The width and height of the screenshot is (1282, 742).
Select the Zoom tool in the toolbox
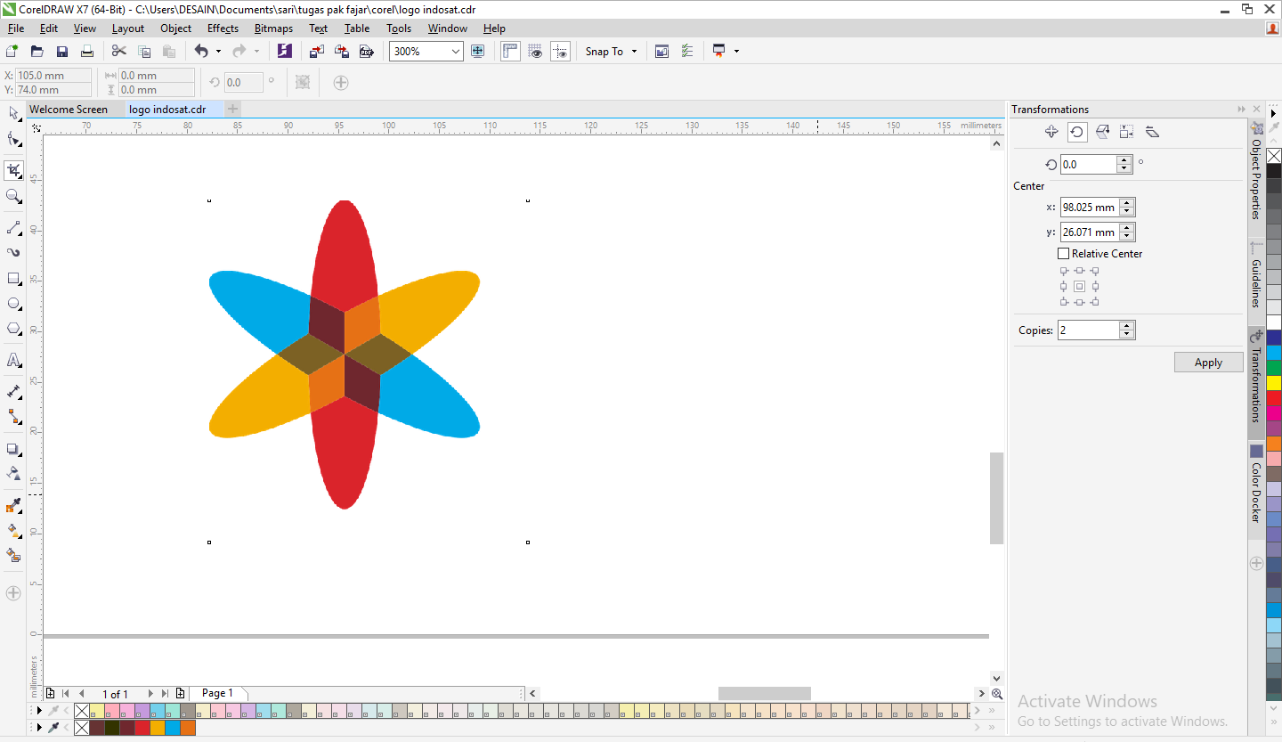(x=13, y=196)
